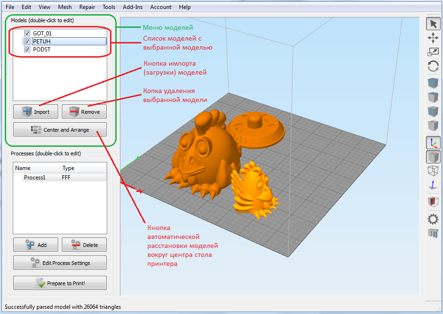Image resolution: width=443 pixels, height=314 pixels.
Task: Switch to the top view cube icon
Action: (433, 97)
